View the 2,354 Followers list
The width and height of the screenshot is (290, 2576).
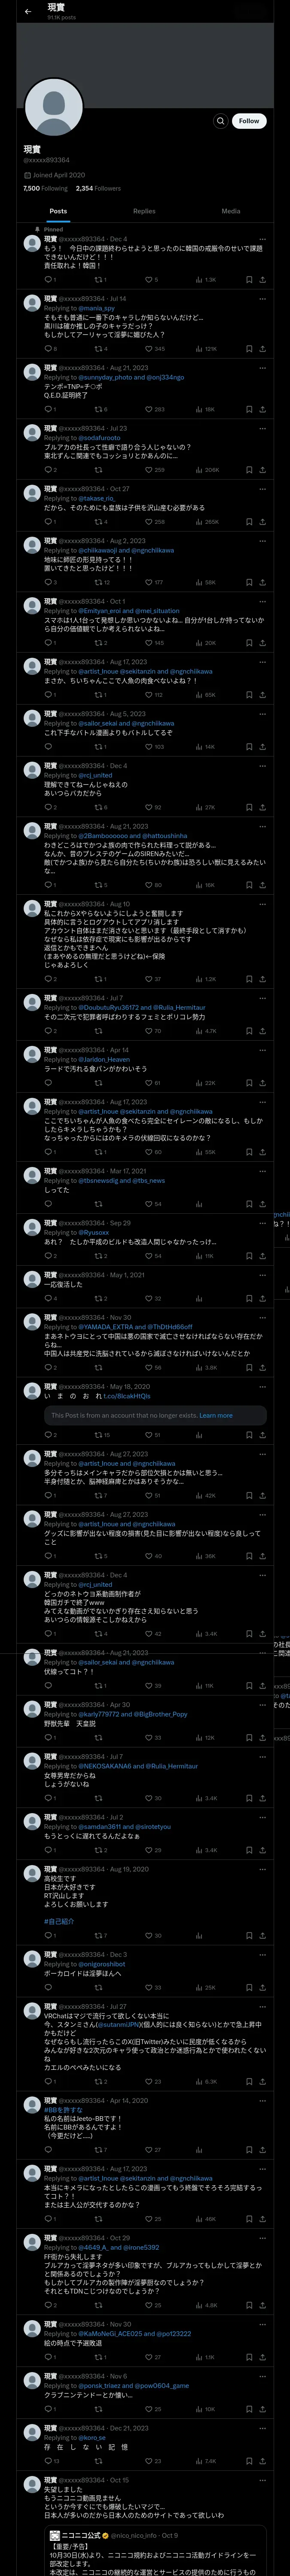(x=98, y=188)
